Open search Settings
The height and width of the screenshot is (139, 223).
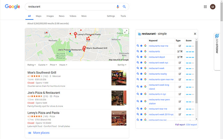[x=111, y=16]
